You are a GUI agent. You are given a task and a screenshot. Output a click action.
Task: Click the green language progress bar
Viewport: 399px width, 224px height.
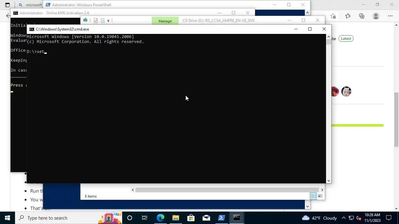(358, 125)
